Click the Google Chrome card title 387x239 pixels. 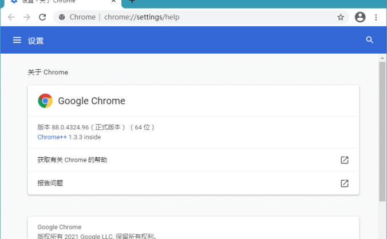tap(92, 101)
